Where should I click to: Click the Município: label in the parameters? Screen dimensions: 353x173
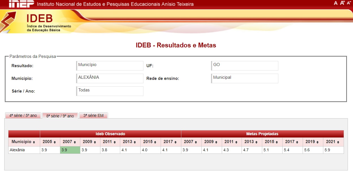click(x=22, y=78)
